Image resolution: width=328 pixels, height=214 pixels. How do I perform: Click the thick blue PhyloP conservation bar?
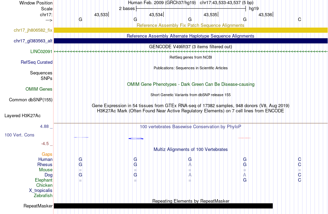[x=136, y=139]
